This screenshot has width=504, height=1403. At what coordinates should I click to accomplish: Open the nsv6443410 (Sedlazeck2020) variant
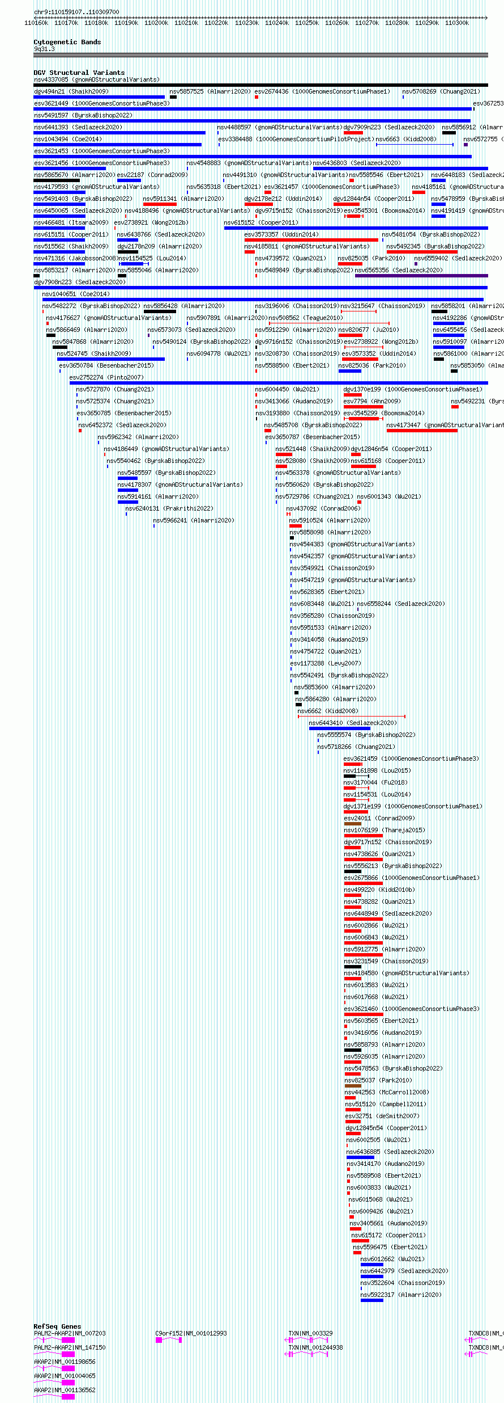(x=353, y=723)
